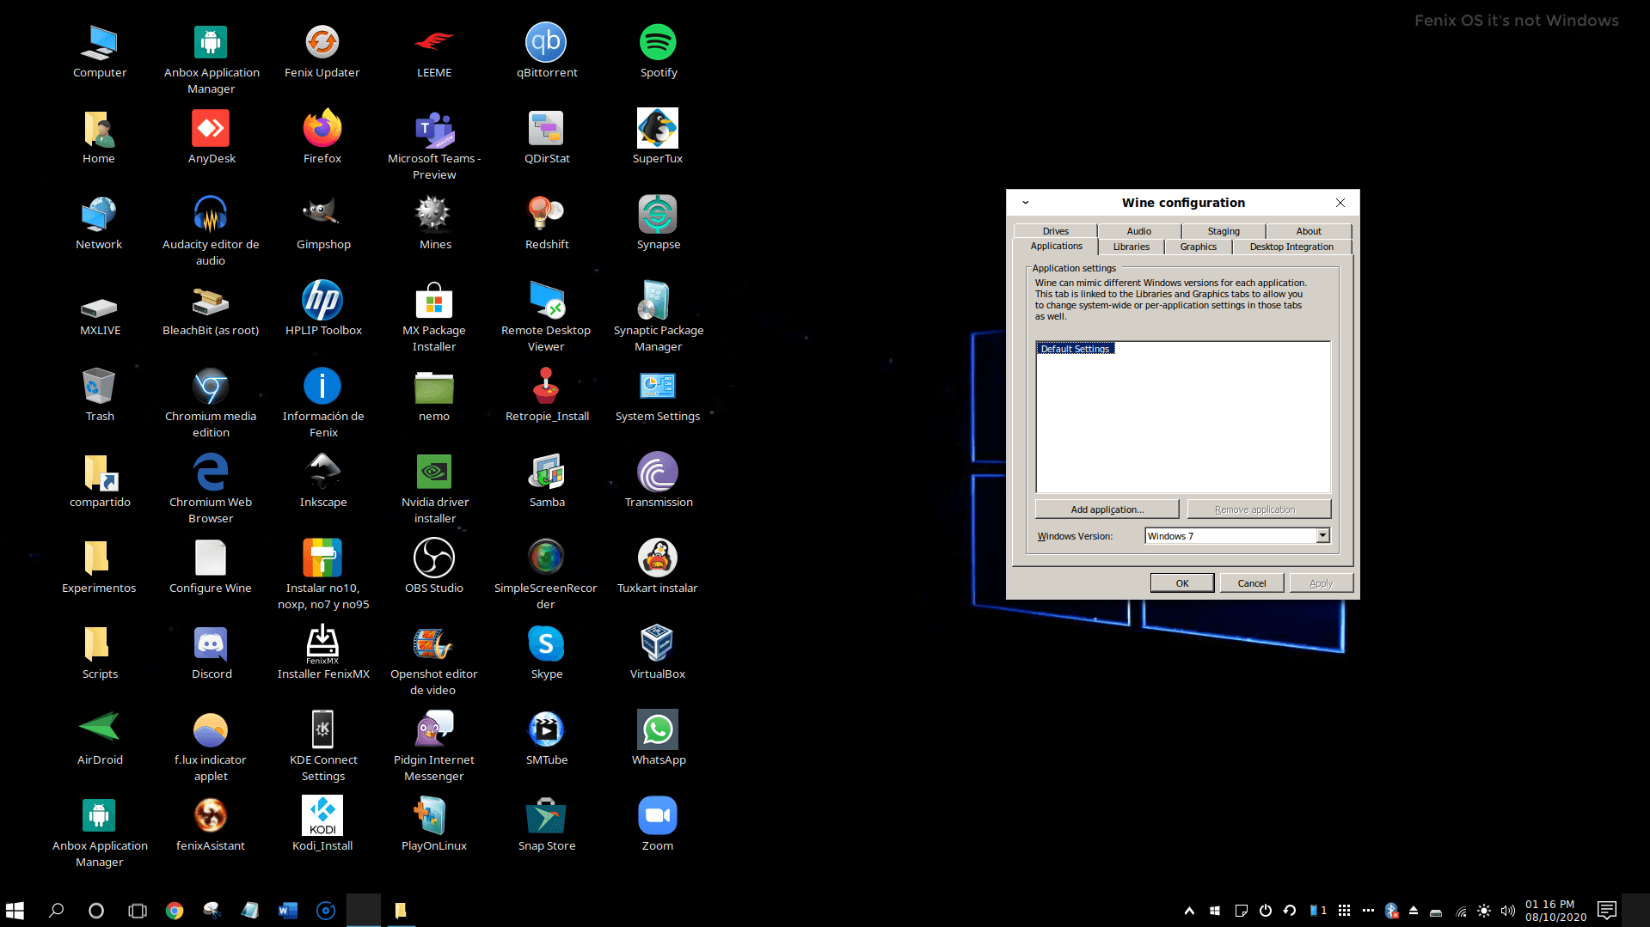Launch Inkscape from the desktop
The height and width of the screenshot is (927, 1650).
[x=322, y=472]
